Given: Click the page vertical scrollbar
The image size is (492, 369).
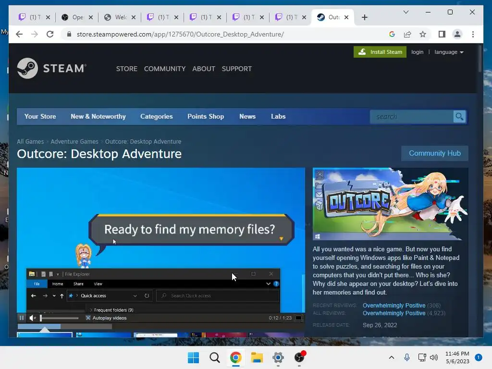Looking at the screenshot, I should (480, 59).
